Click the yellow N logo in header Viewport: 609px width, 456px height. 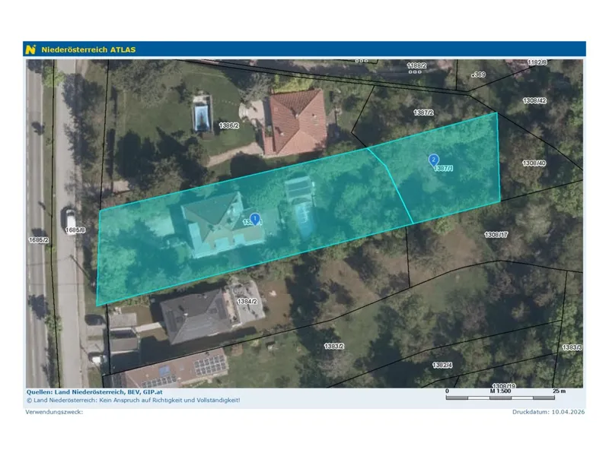point(30,49)
